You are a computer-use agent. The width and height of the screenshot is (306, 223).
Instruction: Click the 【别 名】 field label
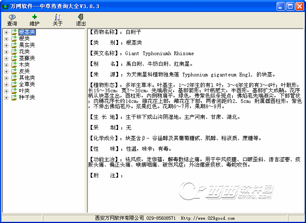(105, 64)
